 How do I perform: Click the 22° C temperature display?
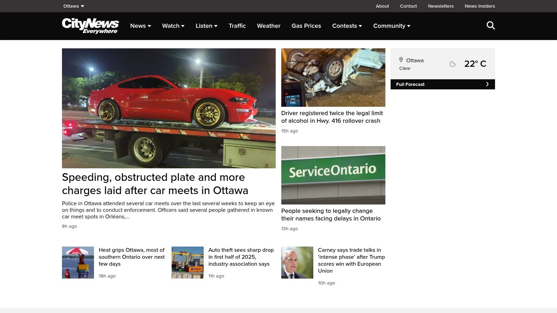[x=475, y=64]
